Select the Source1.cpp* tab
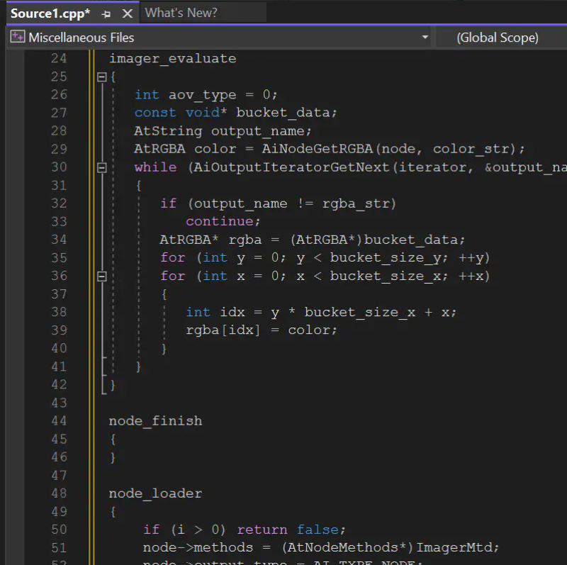This screenshot has width=567, height=565. click(50, 13)
